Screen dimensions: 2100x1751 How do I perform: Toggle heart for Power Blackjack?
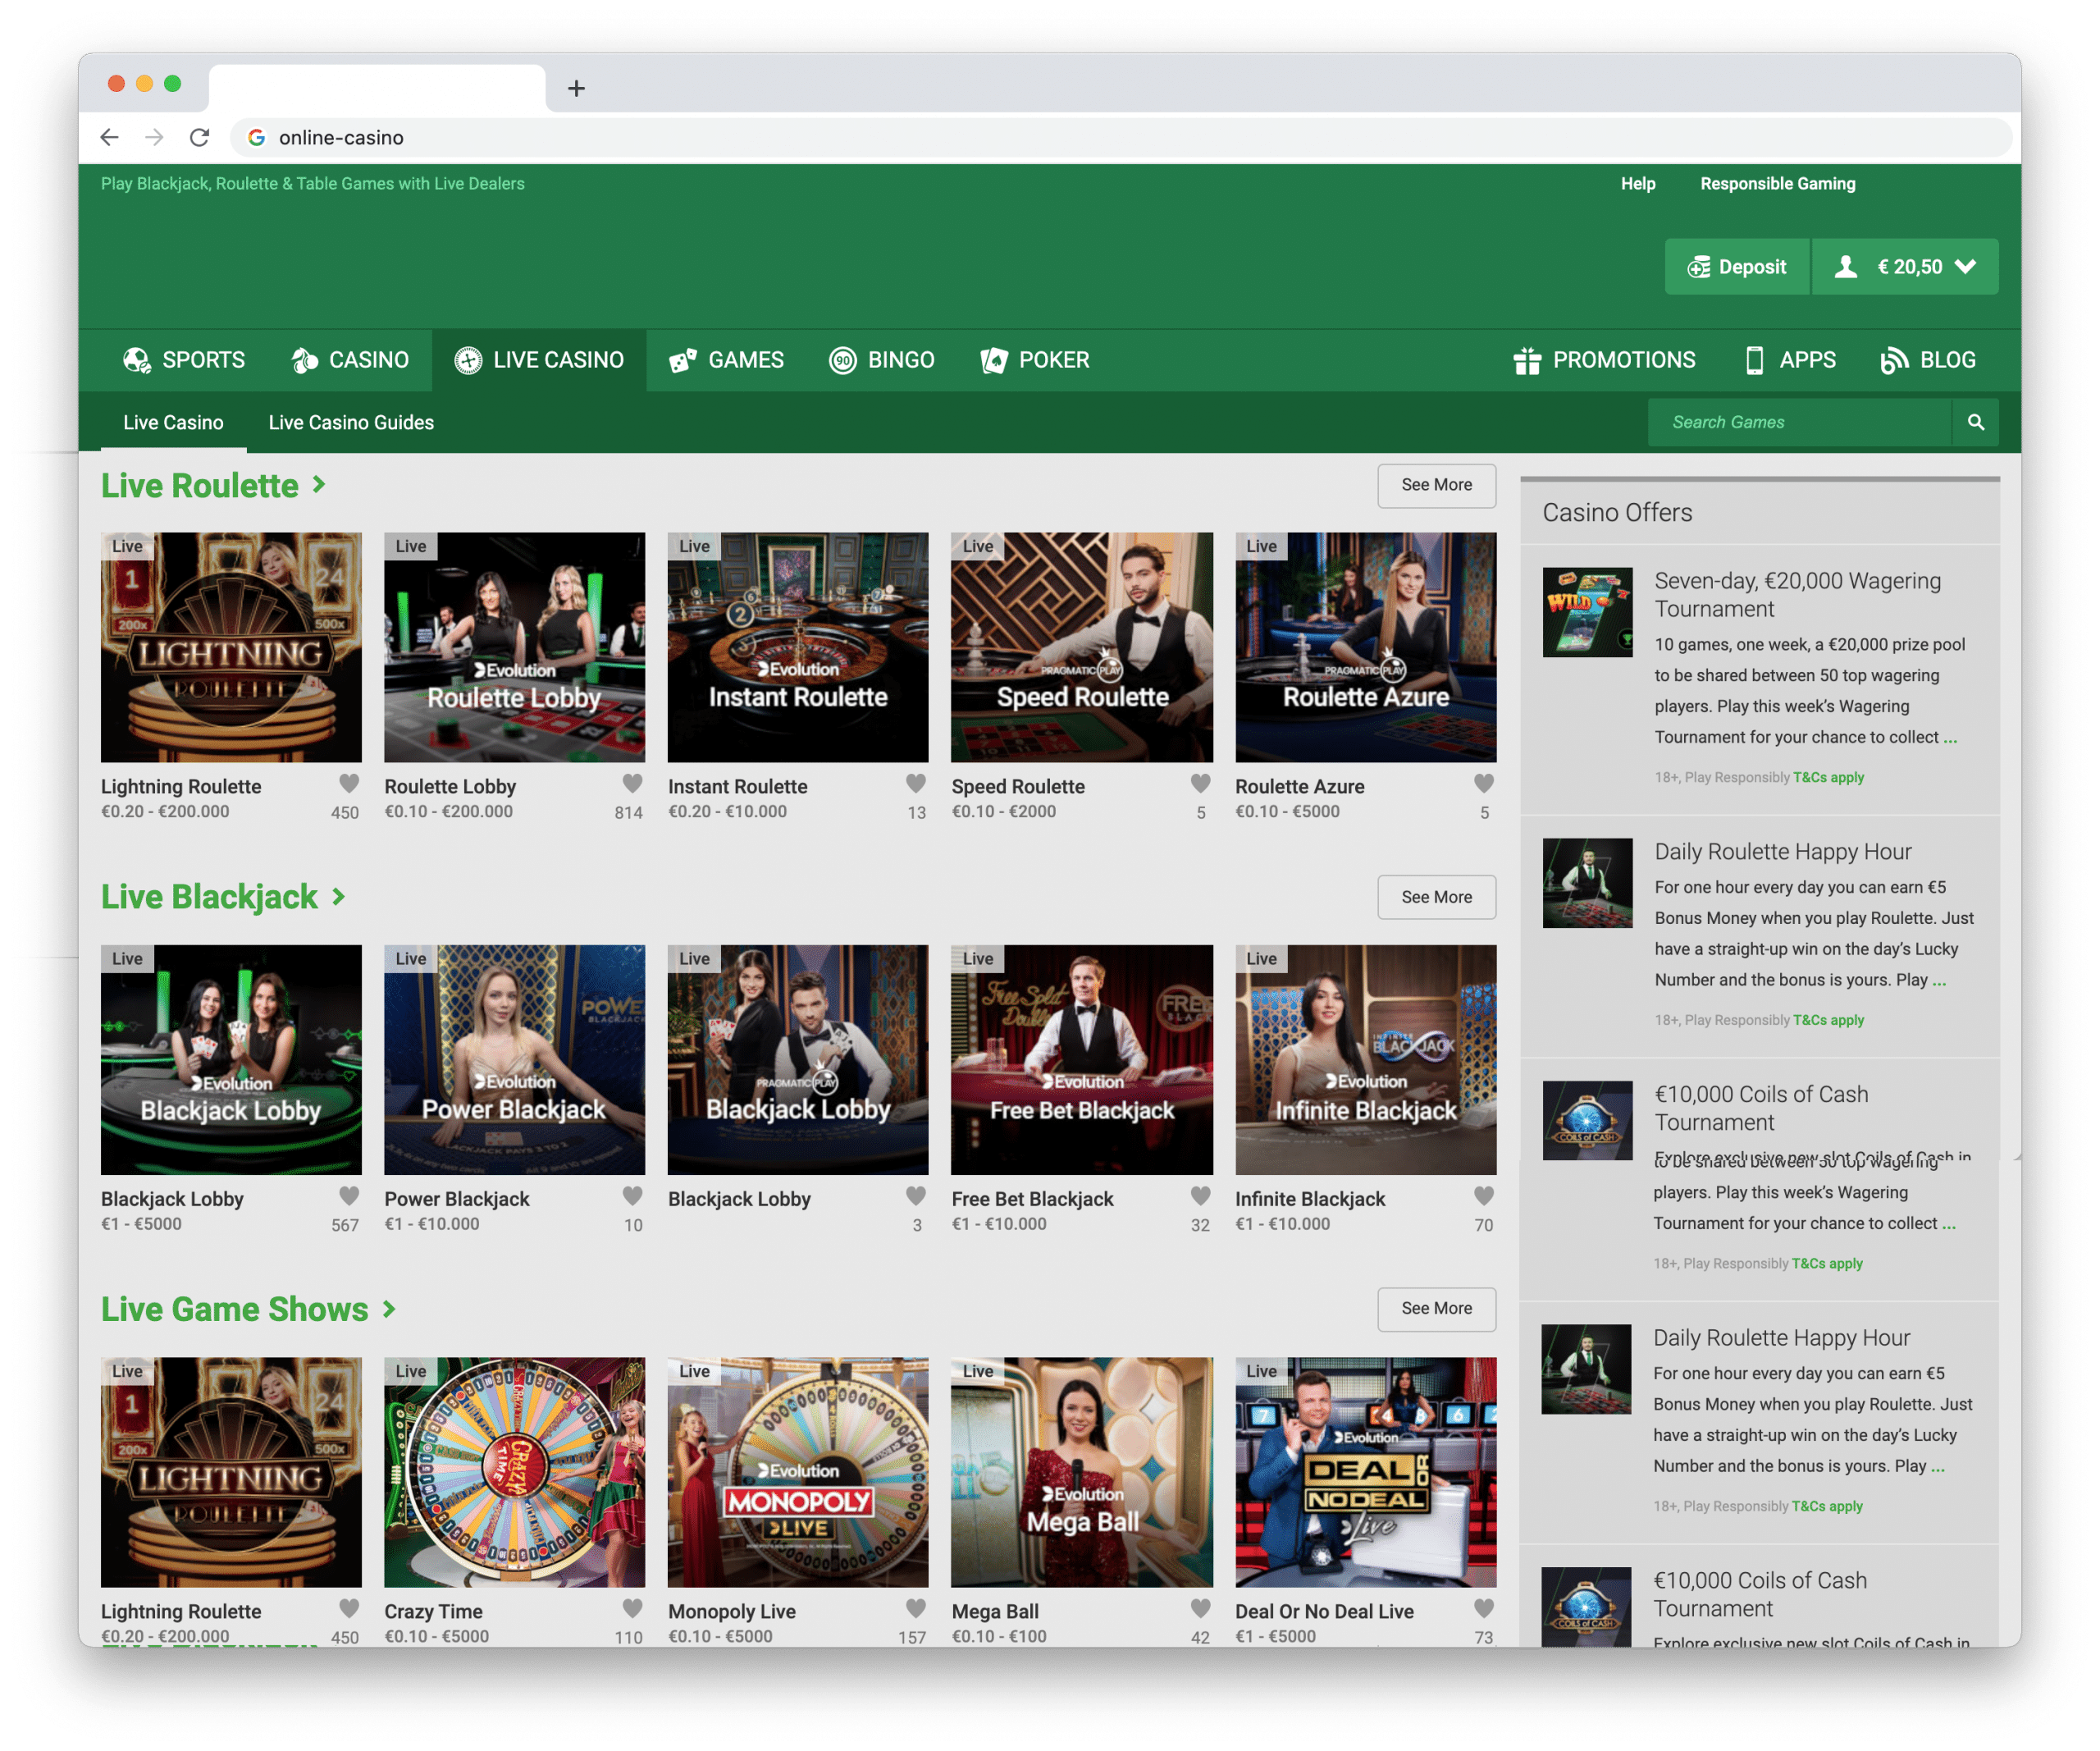click(x=632, y=1195)
